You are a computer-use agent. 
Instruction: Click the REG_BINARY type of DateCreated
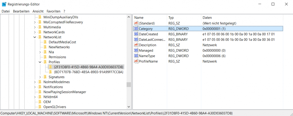pyautogui.click(x=178, y=34)
